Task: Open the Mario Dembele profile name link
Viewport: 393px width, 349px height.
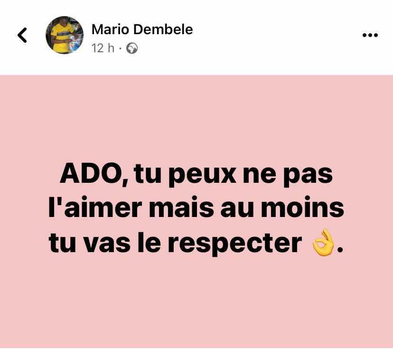Action: (x=142, y=29)
